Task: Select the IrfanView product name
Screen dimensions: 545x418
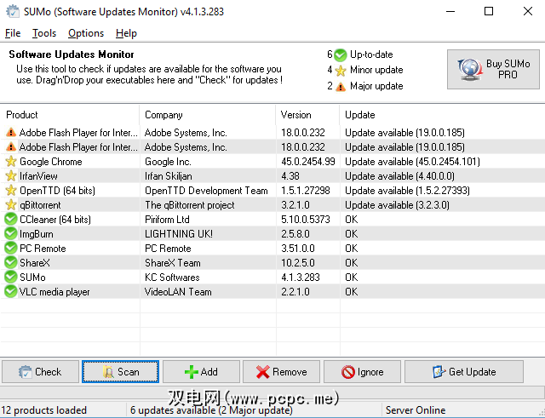Action: tap(38, 176)
